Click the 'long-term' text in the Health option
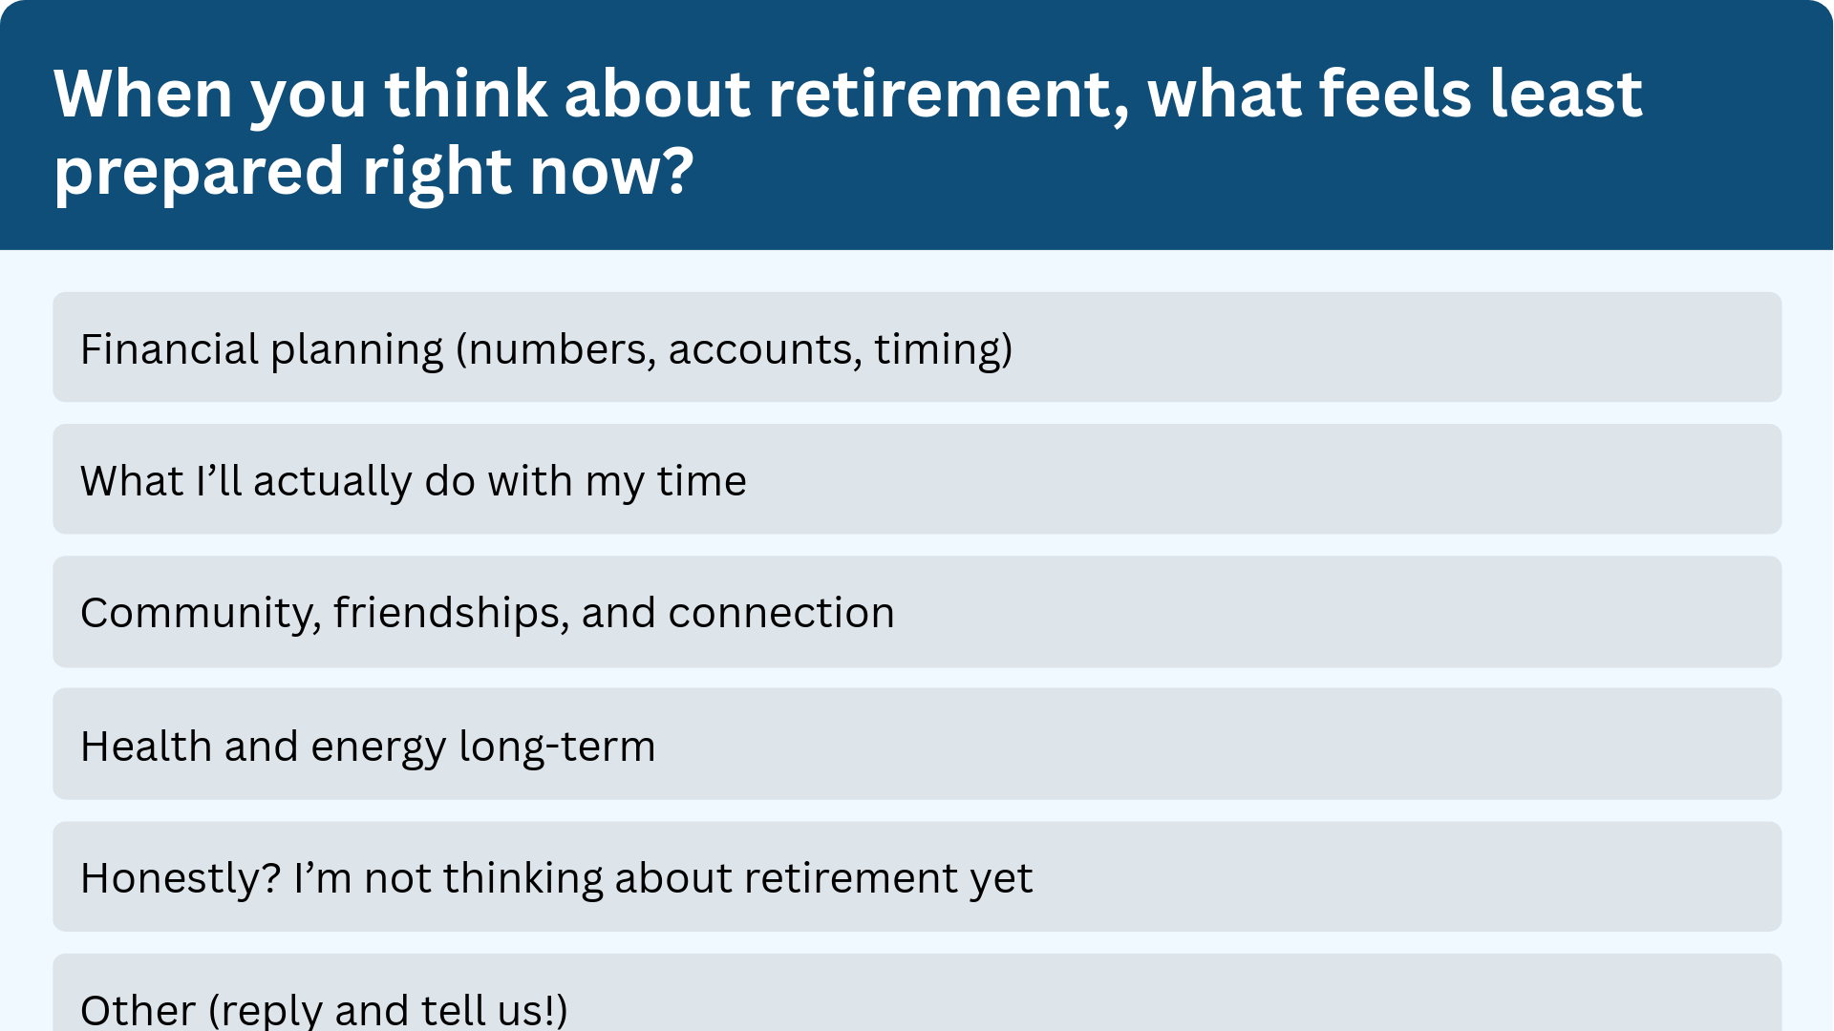 tap(557, 747)
